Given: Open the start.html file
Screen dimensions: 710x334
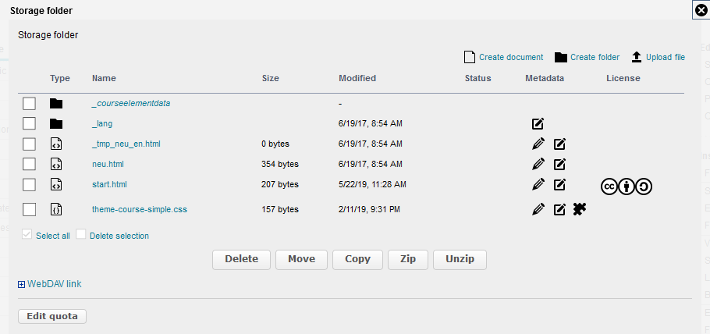Looking at the screenshot, I should (x=109, y=184).
